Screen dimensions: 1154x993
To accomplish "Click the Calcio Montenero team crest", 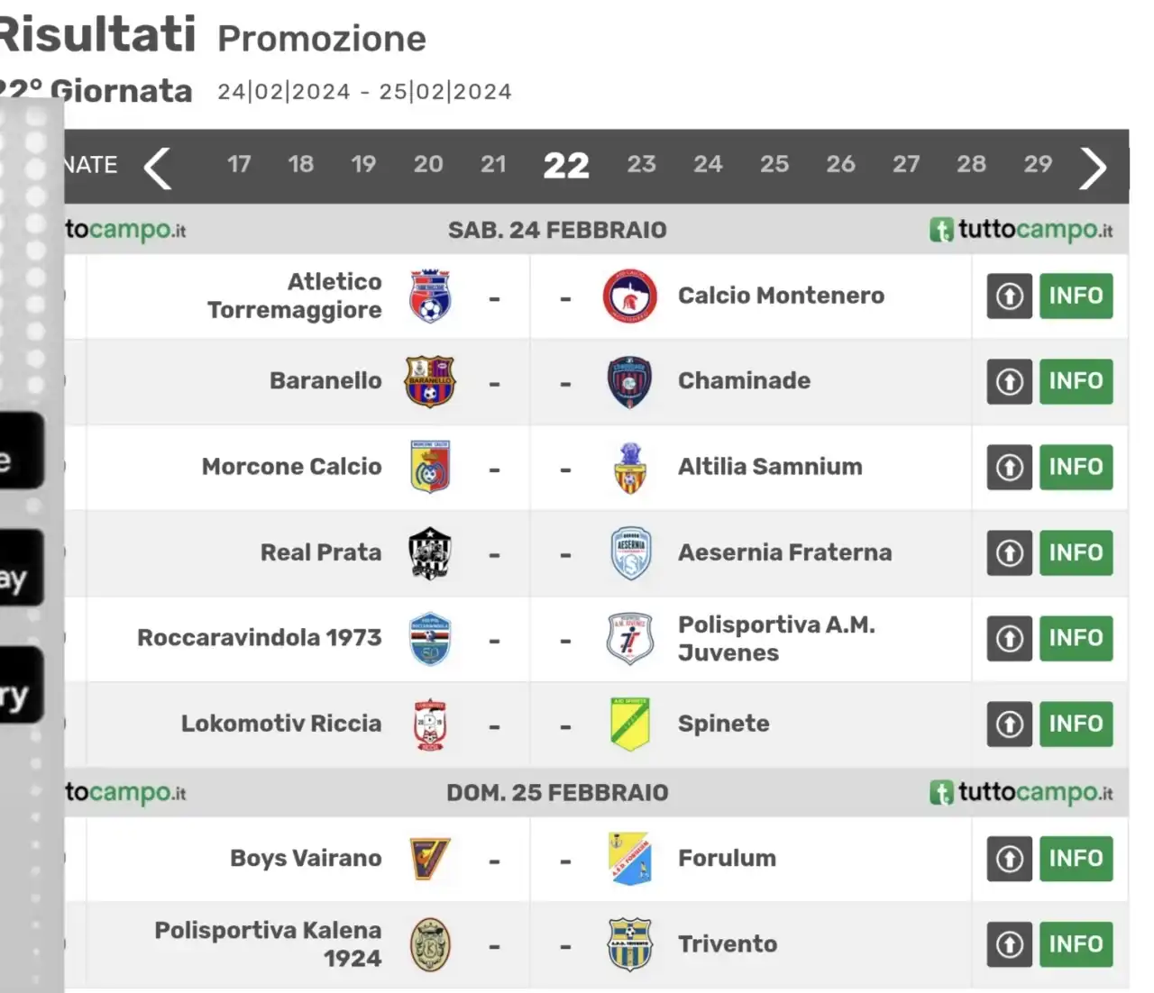I will click(x=629, y=296).
